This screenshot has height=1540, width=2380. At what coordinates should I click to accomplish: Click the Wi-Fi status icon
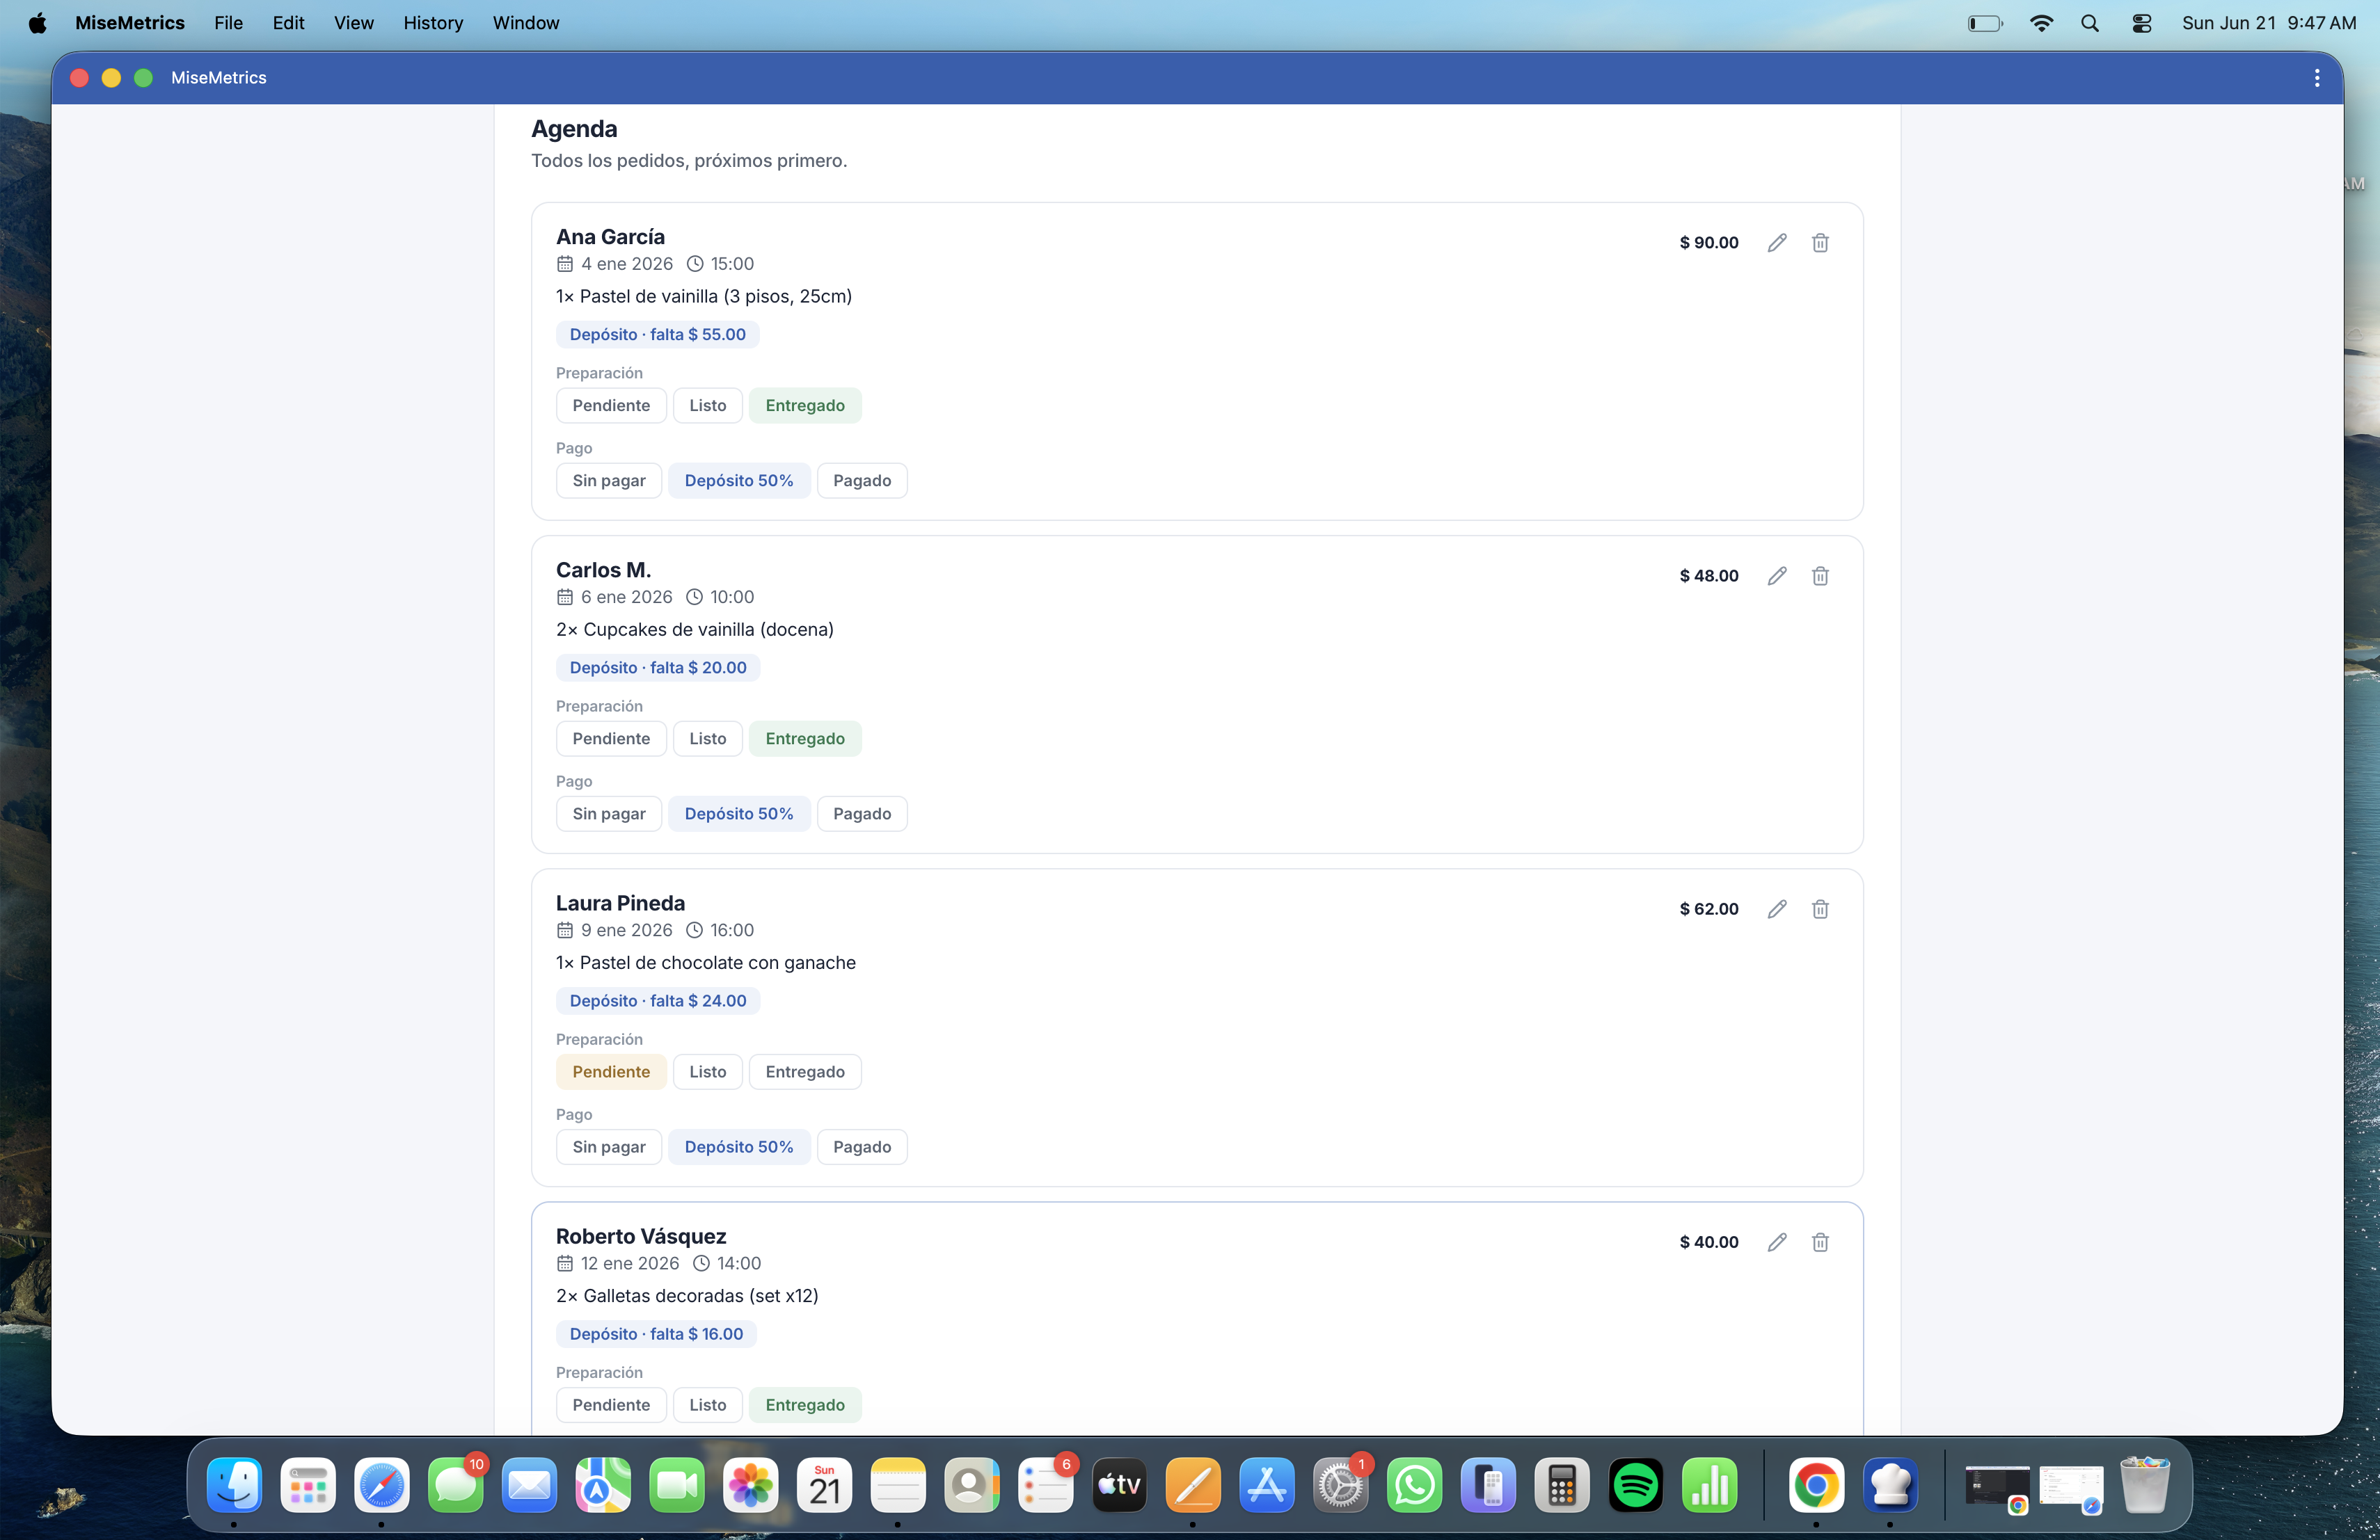tap(2041, 23)
